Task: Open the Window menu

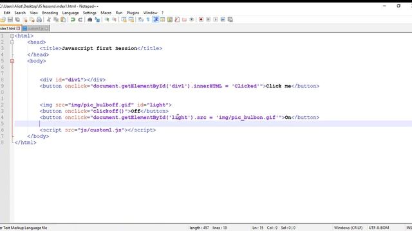Action: click(x=150, y=13)
